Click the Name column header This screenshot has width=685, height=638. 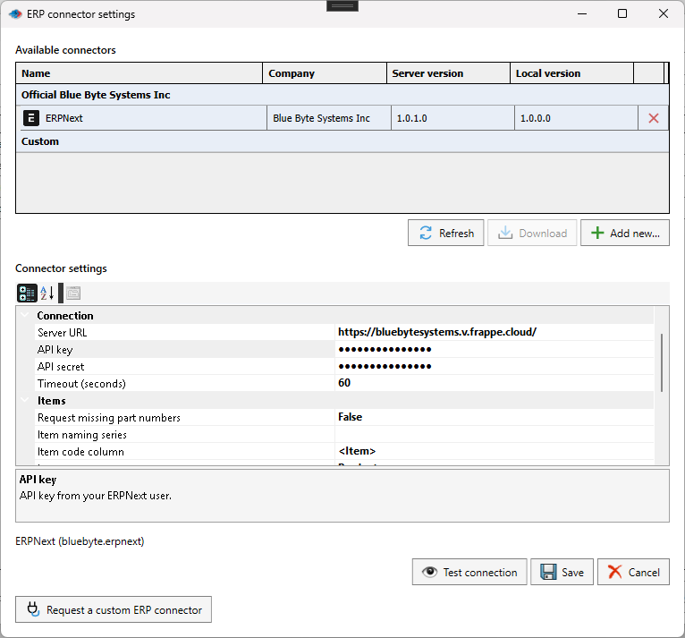(139, 73)
